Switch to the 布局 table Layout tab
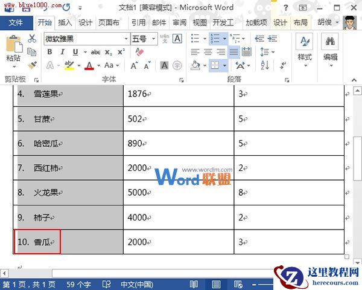362x290 pixels. click(x=300, y=23)
